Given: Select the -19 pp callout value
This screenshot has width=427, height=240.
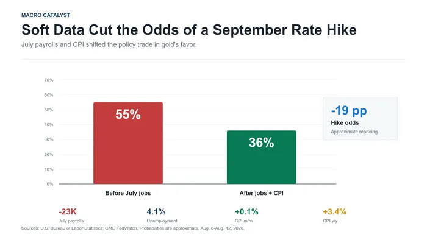Looking at the screenshot, I should click(349, 111).
